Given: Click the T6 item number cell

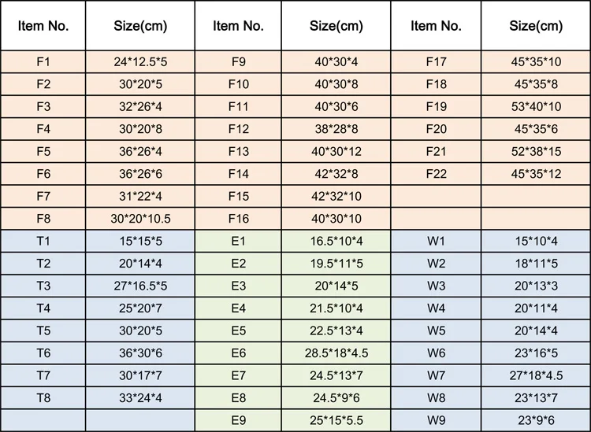Looking at the screenshot, I should coord(43,353).
